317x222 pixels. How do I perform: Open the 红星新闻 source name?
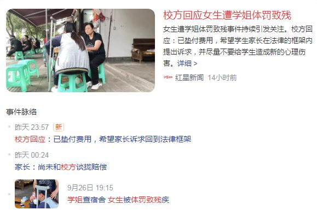pyautogui.click(x=189, y=77)
